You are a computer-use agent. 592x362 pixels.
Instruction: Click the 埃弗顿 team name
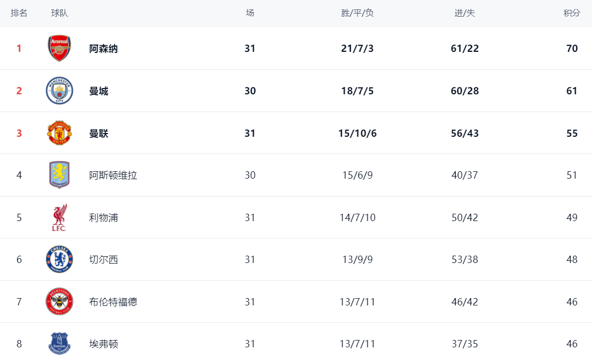(x=103, y=344)
